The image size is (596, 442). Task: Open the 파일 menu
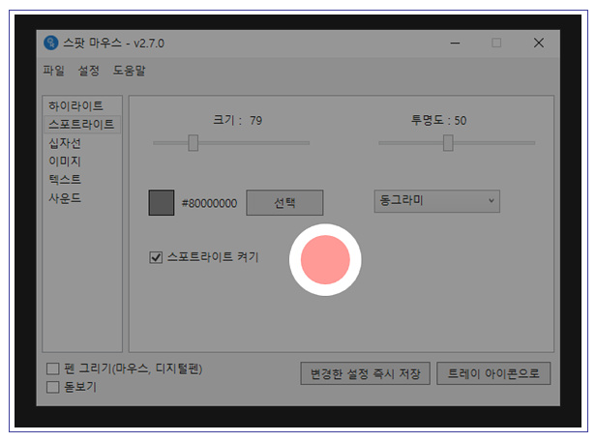coord(53,71)
